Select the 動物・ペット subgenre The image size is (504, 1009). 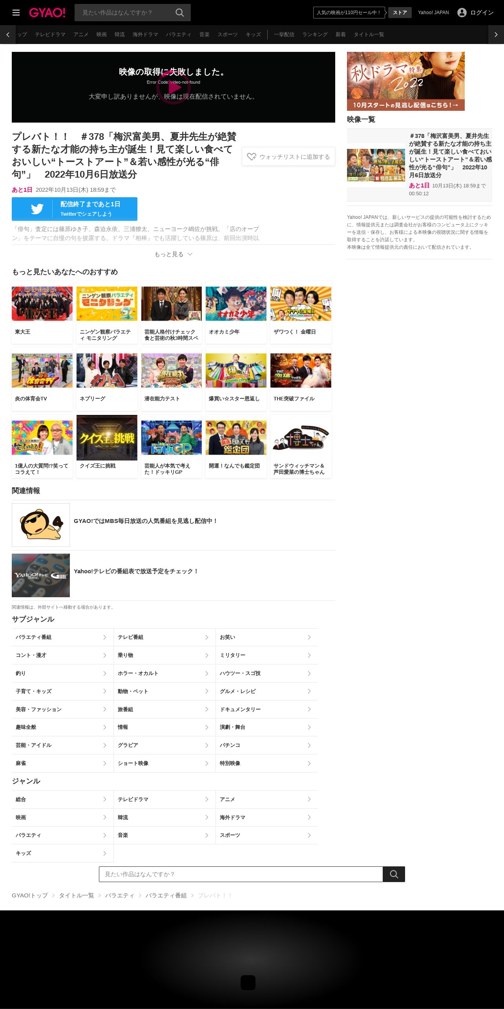tap(164, 691)
